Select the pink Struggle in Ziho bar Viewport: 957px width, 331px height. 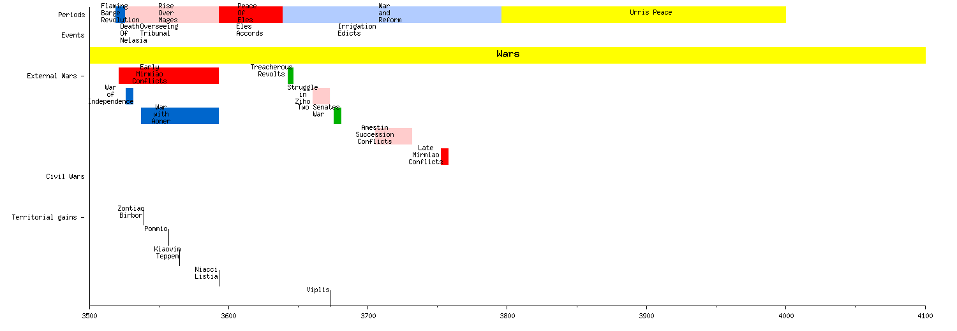322,95
